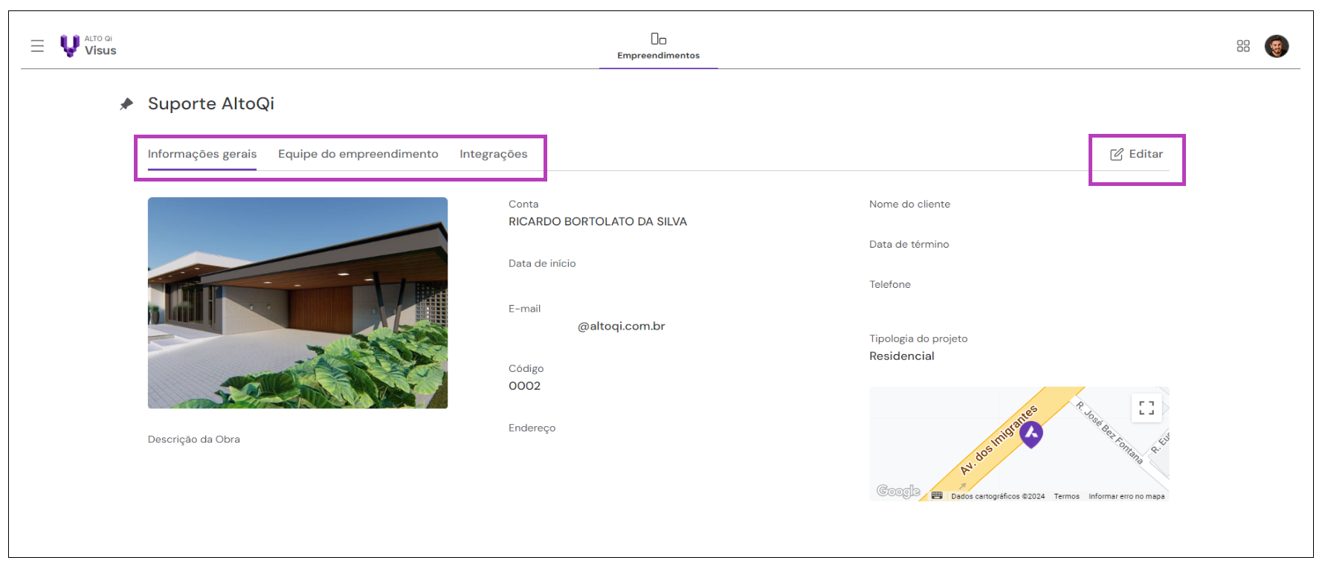1325x569 pixels.
Task: Click the AltoQi Visus logo
Action: (x=88, y=46)
